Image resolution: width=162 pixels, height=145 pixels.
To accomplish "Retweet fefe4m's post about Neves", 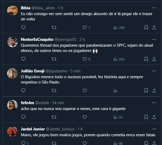I will click(54, 117).
